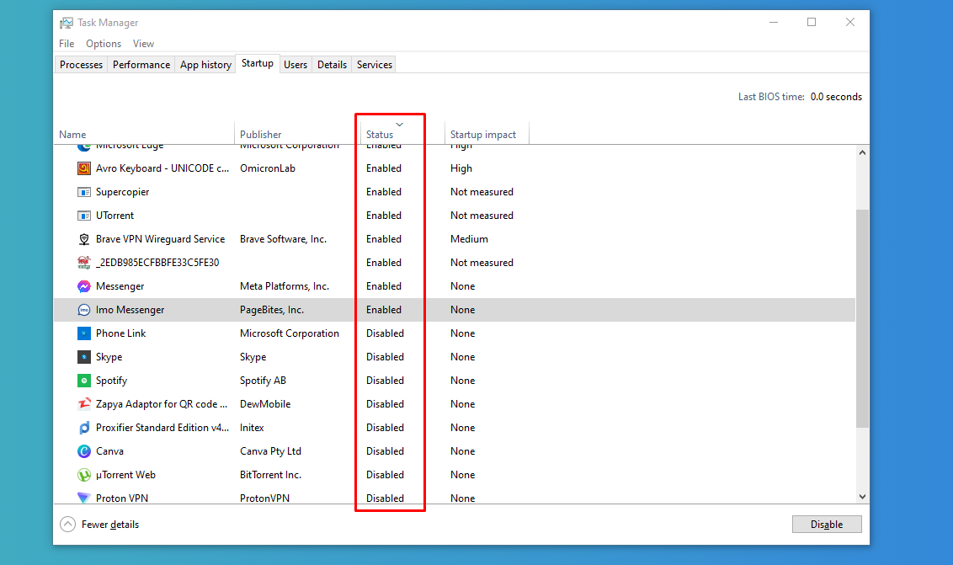
Task: Click the scrollbar down arrow
Action: [x=861, y=498]
